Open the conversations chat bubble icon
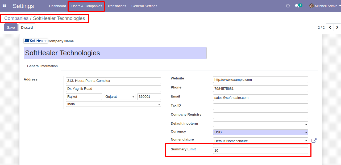The width and height of the screenshot is (341, 165). [297, 6]
